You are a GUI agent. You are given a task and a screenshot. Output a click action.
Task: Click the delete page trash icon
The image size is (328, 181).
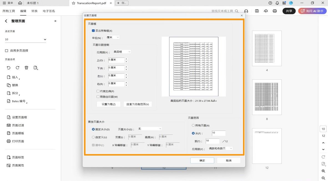tap(26, 68)
